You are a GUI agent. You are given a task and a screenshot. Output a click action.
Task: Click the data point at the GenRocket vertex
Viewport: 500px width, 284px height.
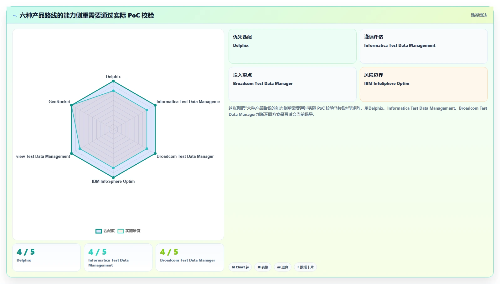tap(71, 105)
